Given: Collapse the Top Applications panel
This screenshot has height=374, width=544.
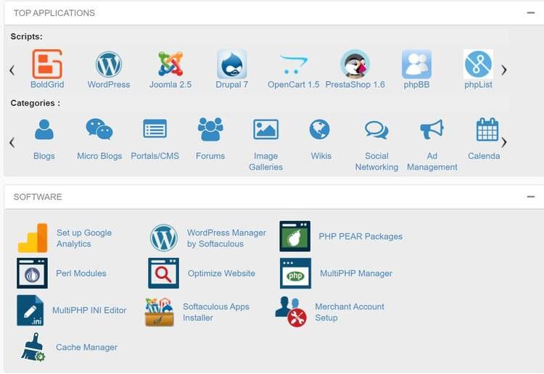Looking at the screenshot, I should pos(530,13).
